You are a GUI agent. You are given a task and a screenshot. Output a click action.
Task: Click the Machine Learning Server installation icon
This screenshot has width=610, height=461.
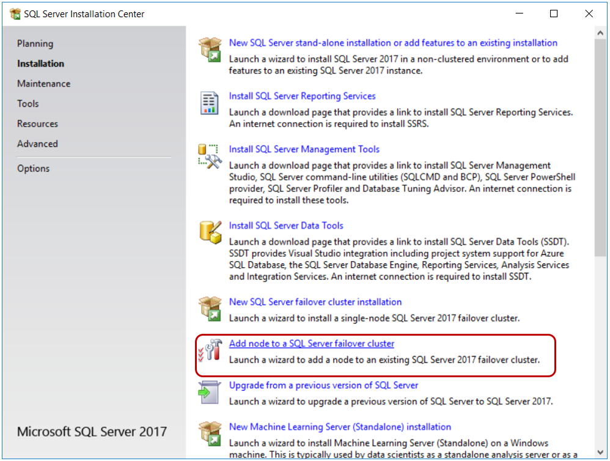click(x=210, y=433)
